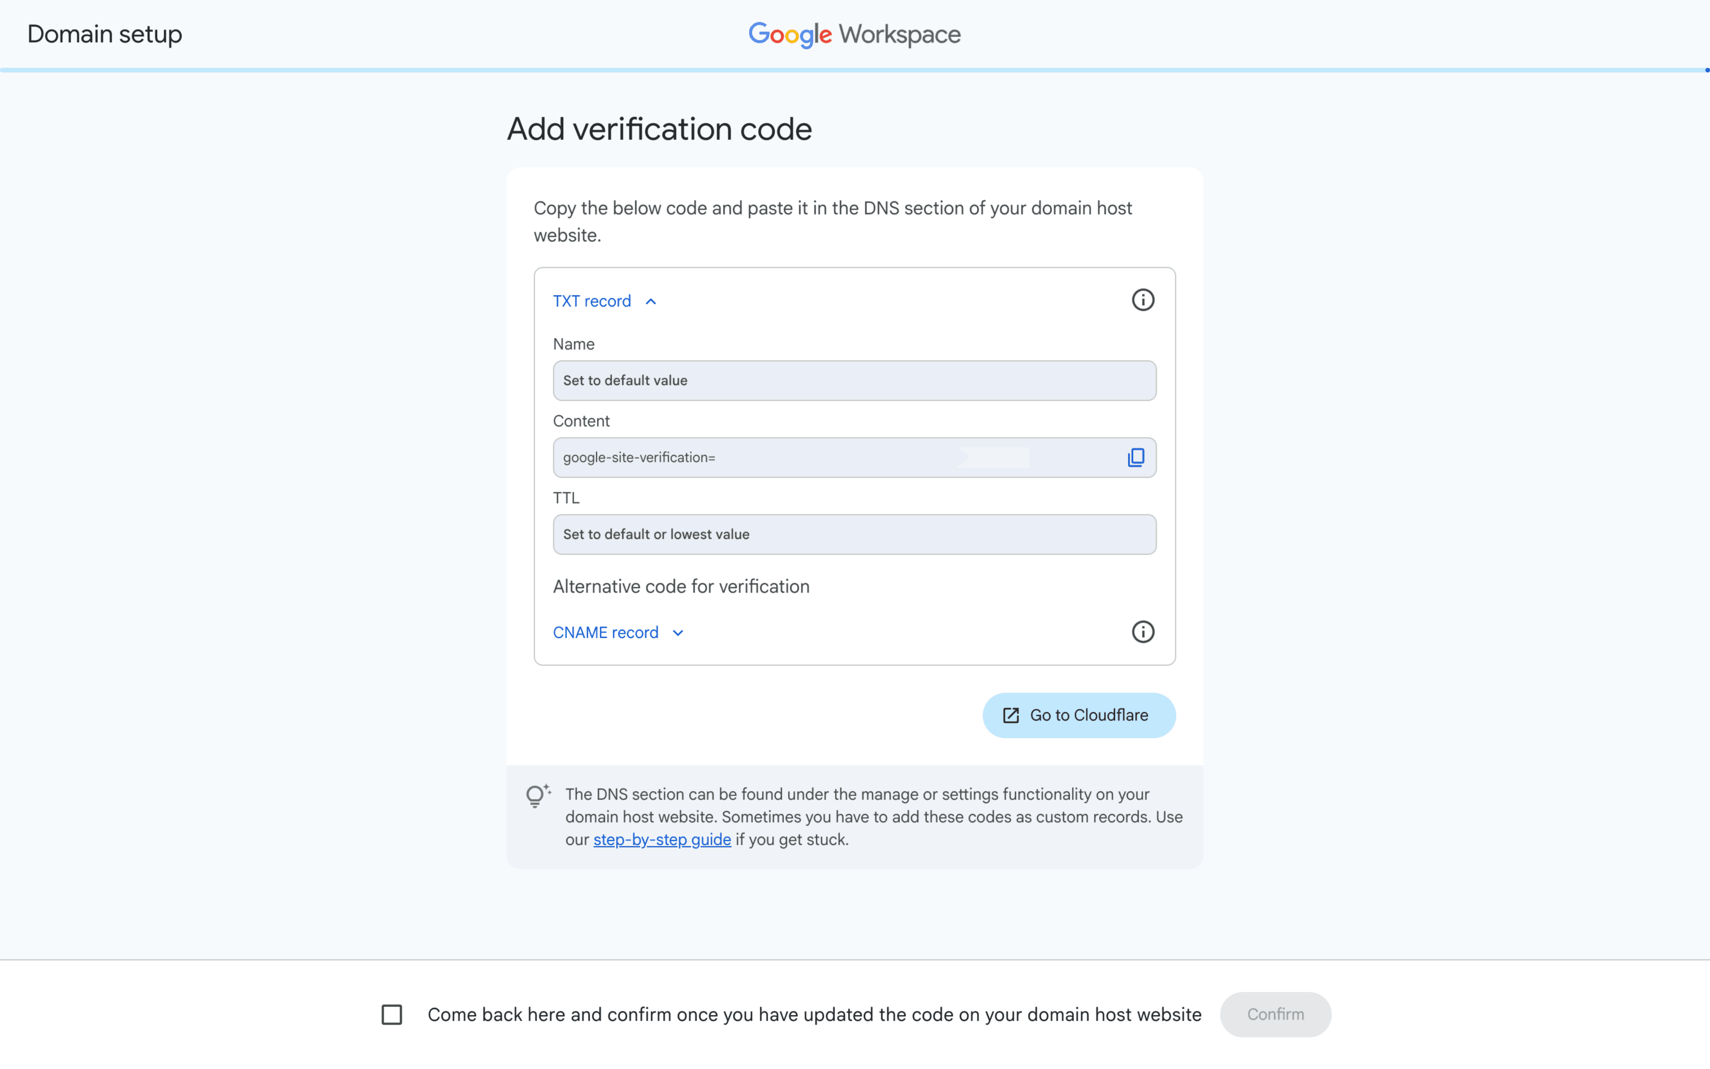Click the external link icon on Cloudflare button

click(x=1011, y=715)
